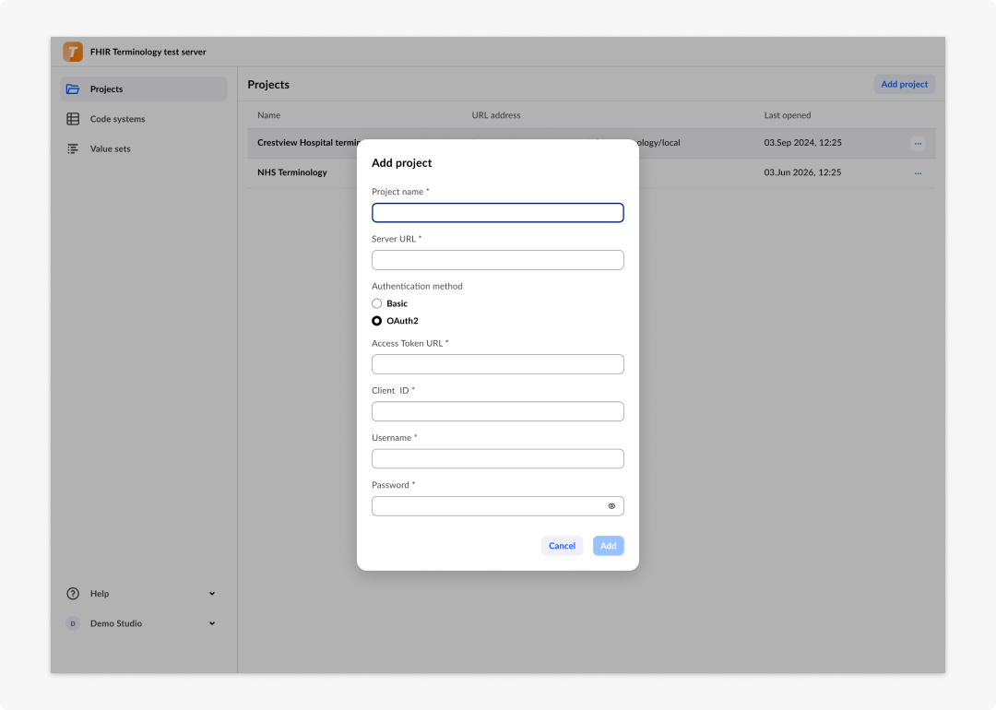Focus the Username input field
This screenshot has height=710, width=996.
[x=498, y=458]
